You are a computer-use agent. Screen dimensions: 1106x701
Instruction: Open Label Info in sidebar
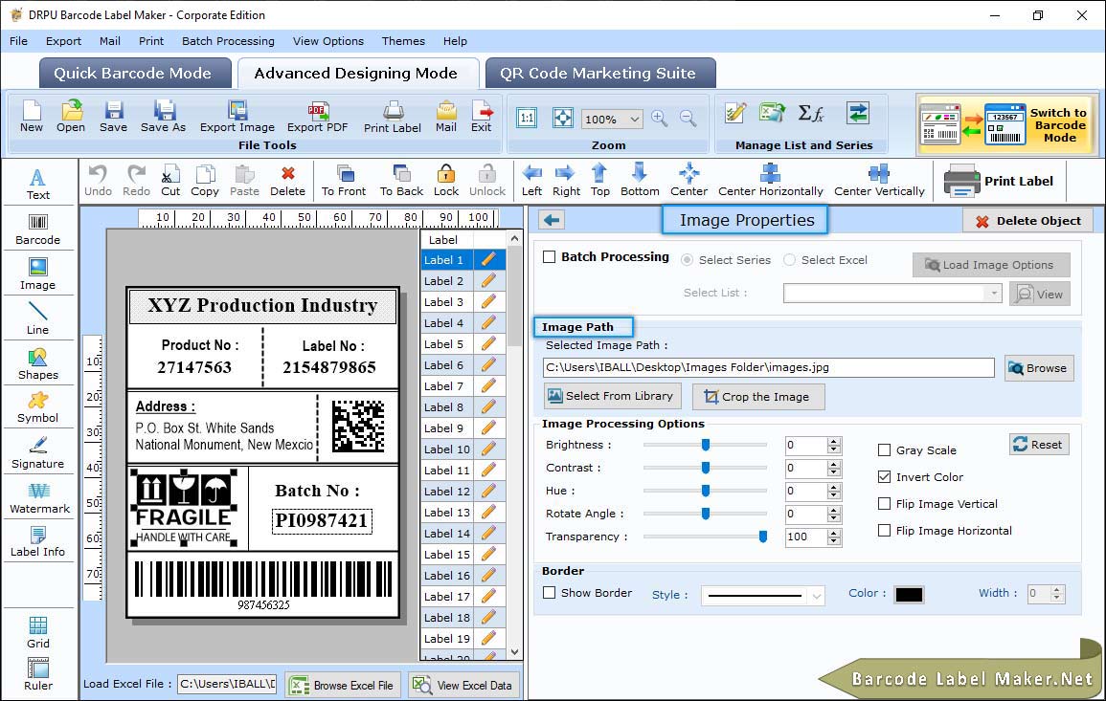coord(38,541)
